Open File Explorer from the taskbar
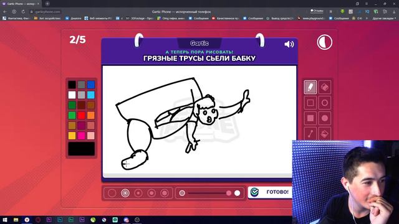 pos(16,220)
